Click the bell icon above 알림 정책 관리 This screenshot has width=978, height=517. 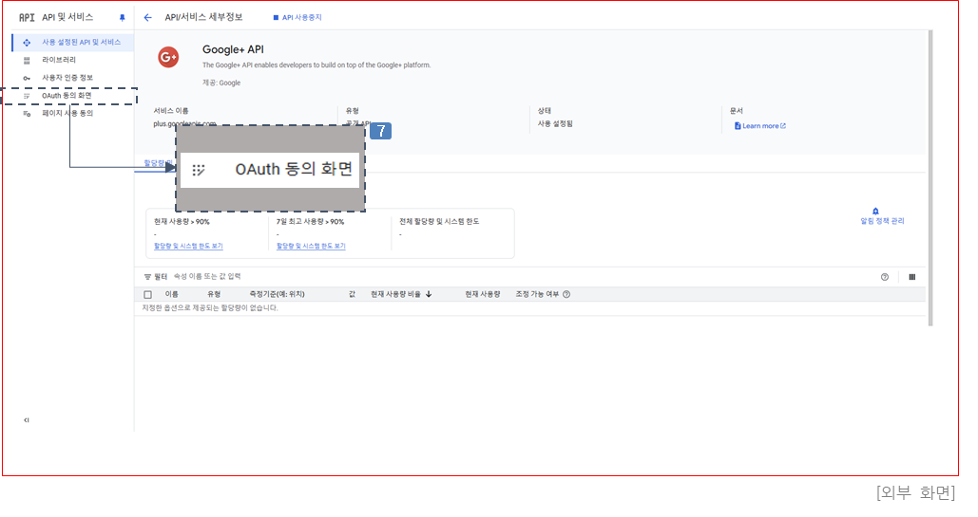coord(875,212)
